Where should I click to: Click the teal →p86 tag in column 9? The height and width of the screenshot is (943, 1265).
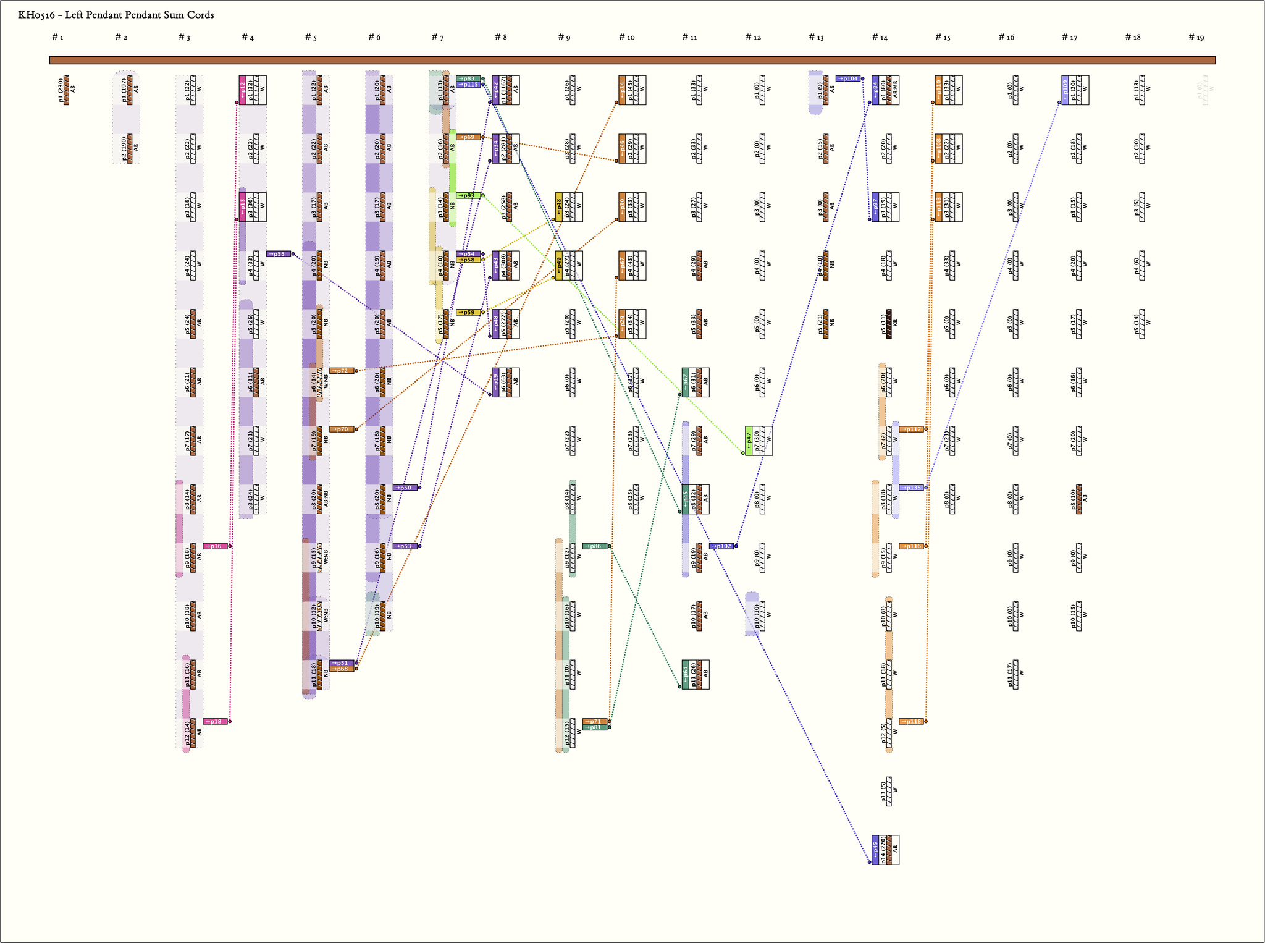[595, 546]
